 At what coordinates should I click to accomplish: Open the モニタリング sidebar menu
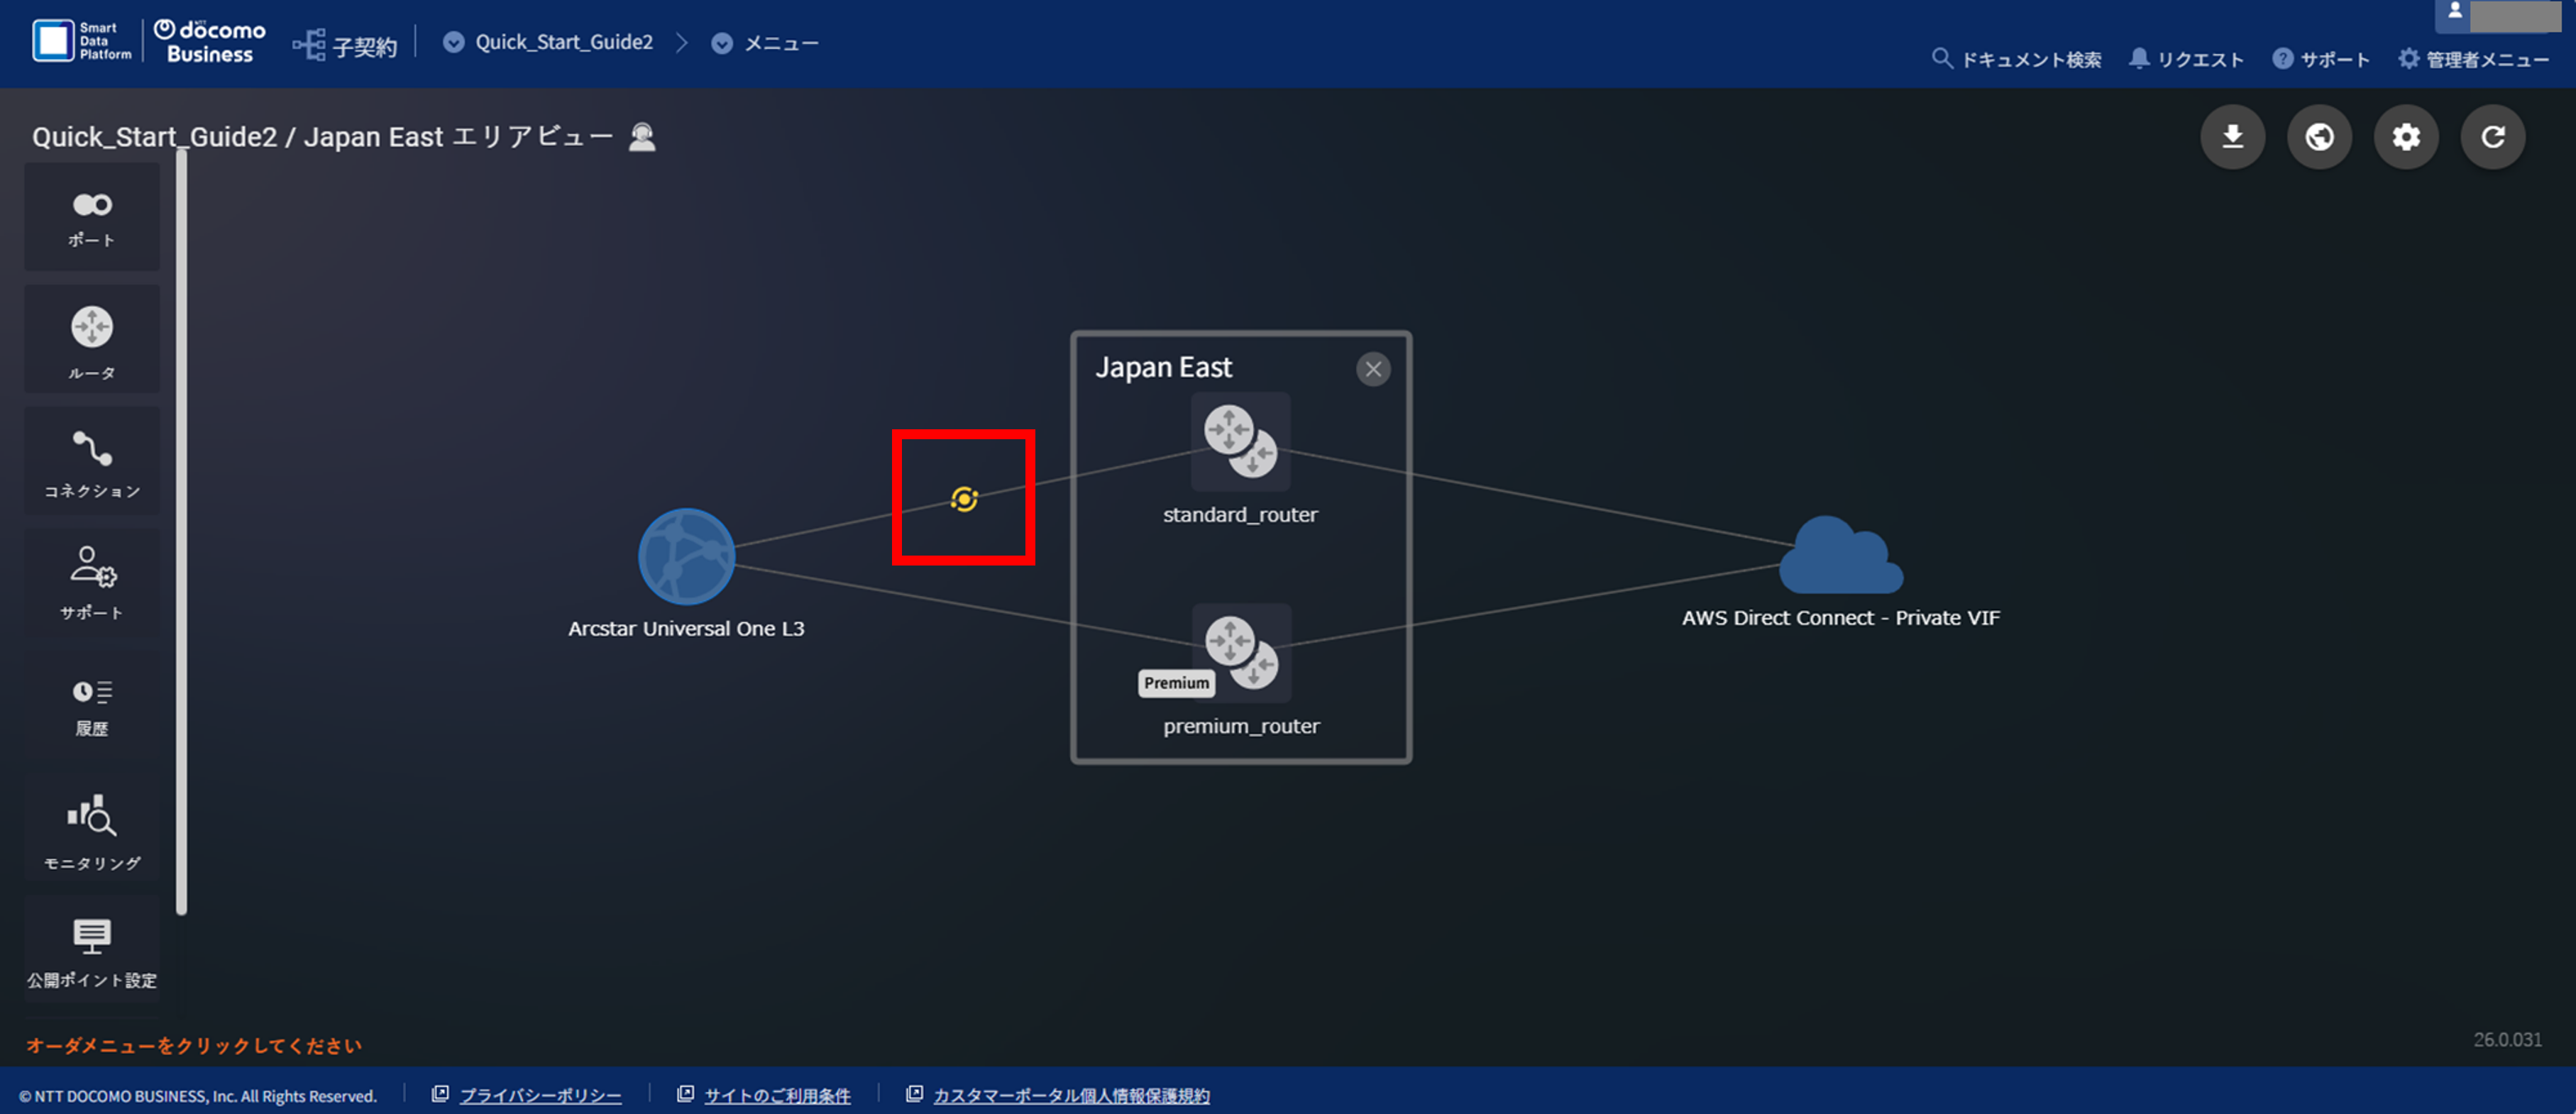[x=92, y=829]
